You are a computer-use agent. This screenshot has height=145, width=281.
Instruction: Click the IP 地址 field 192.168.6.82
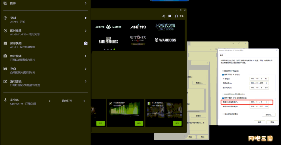pos(259,79)
